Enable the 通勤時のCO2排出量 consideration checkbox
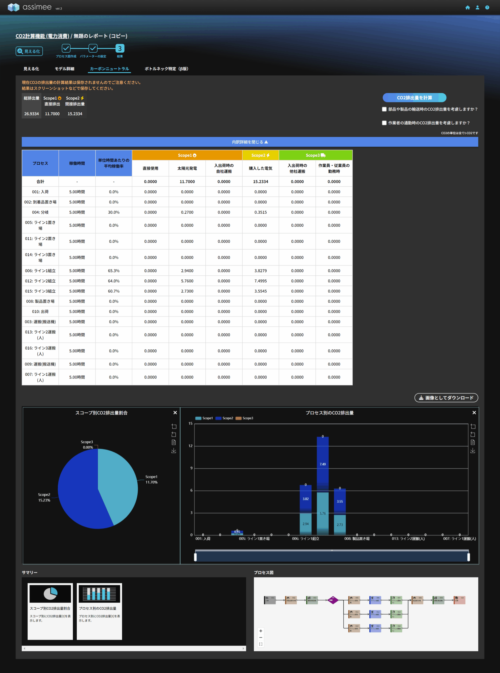The image size is (500, 673). tap(384, 123)
